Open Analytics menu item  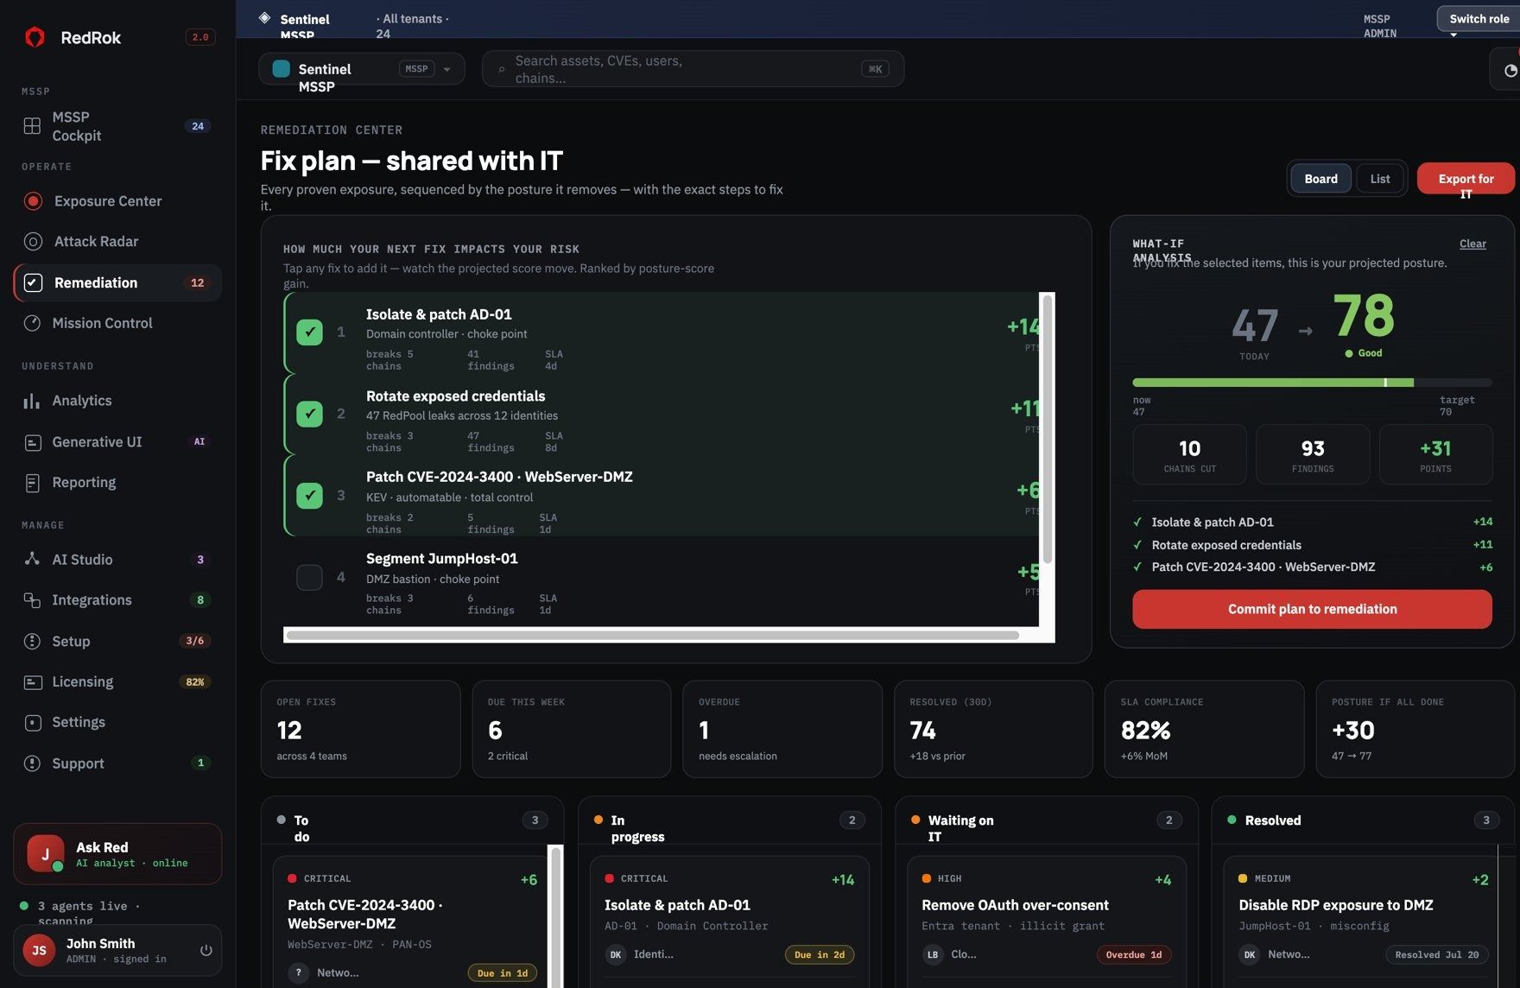click(x=117, y=401)
